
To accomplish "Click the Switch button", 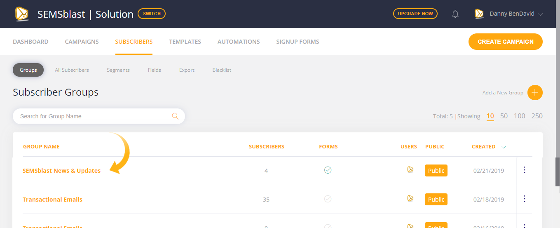I will (152, 14).
